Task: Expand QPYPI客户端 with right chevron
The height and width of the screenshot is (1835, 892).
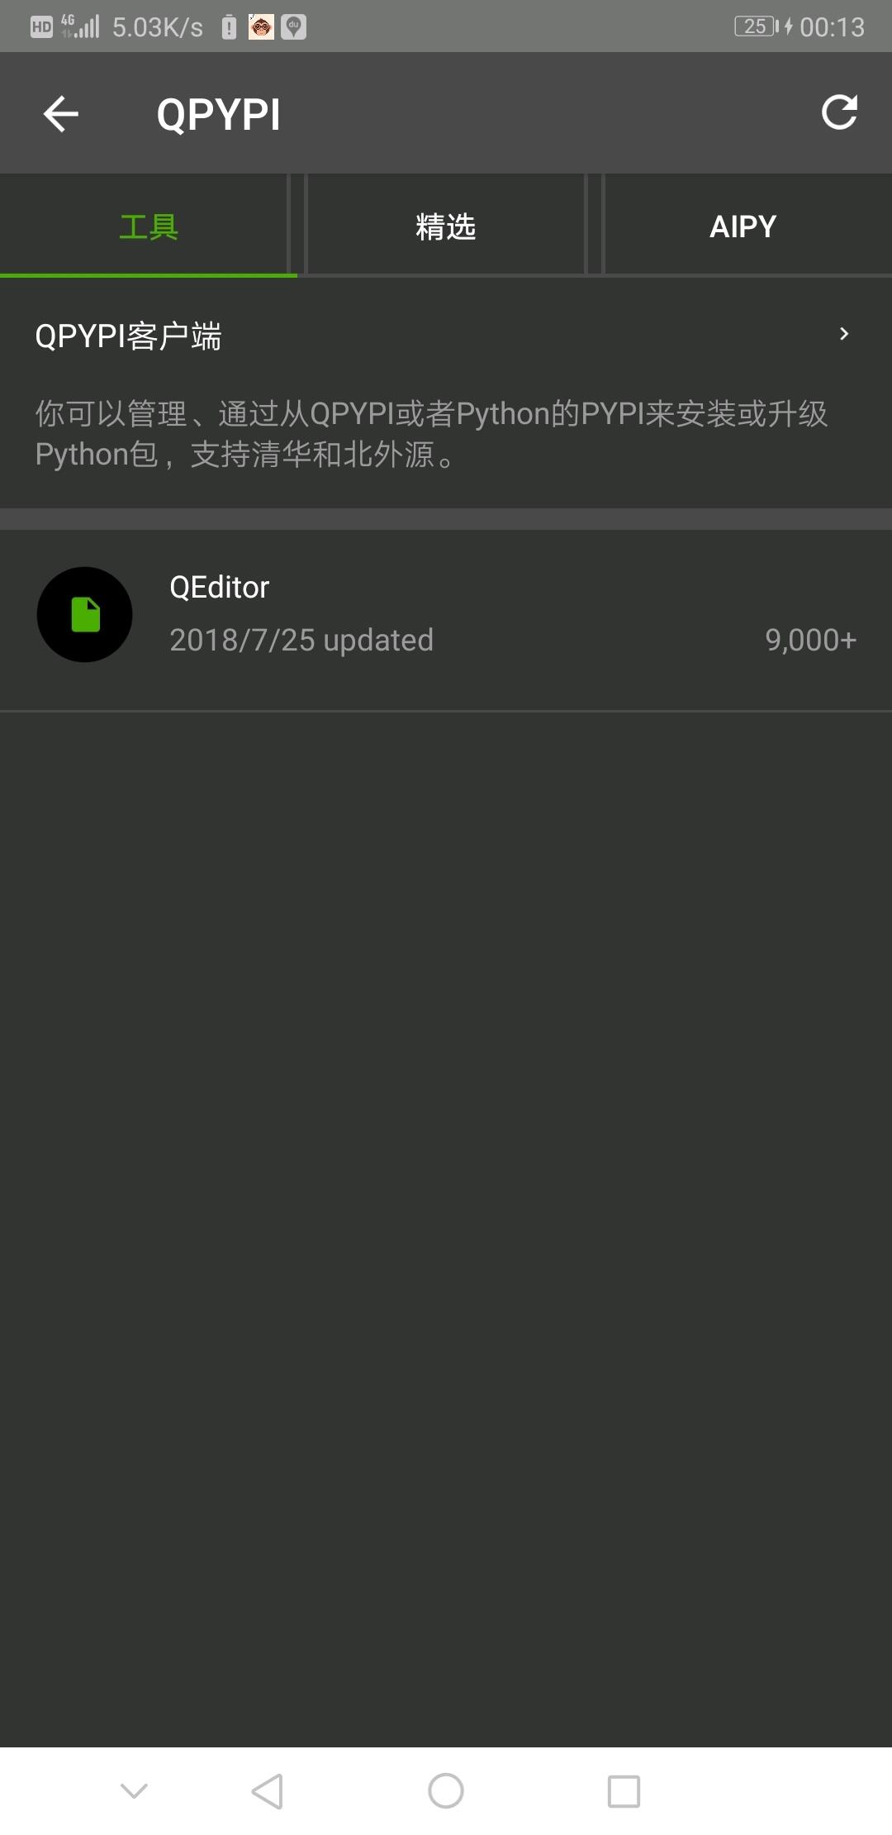Action: coord(843,334)
